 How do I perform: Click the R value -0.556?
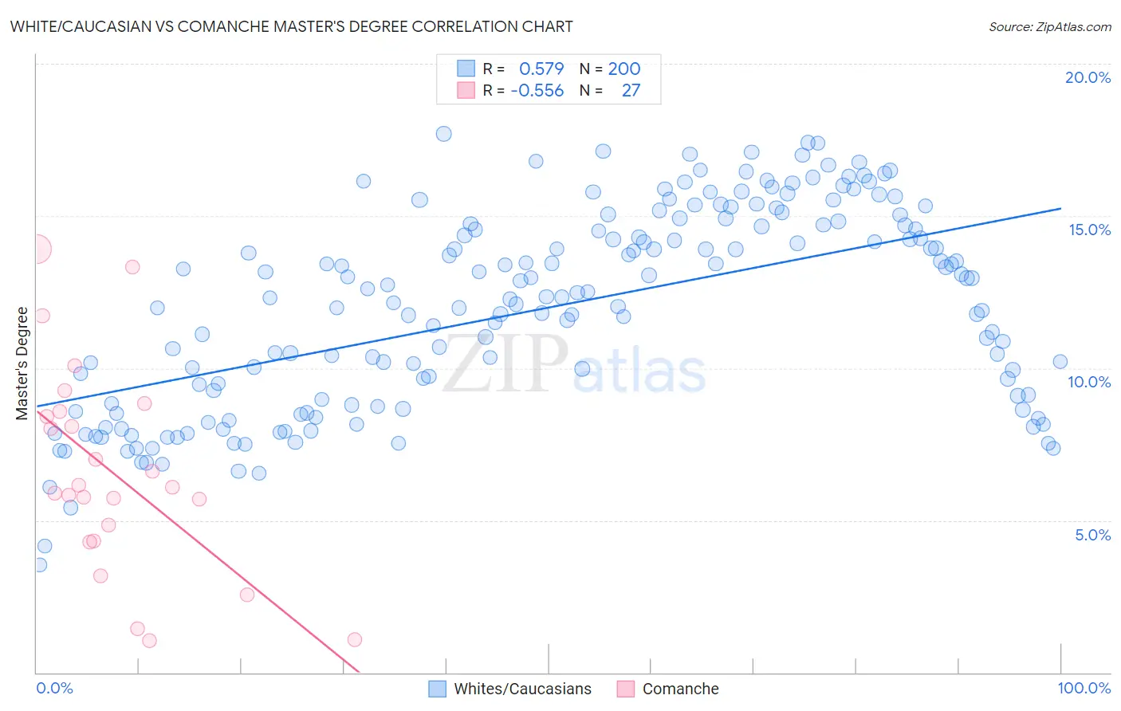click(x=537, y=90)
